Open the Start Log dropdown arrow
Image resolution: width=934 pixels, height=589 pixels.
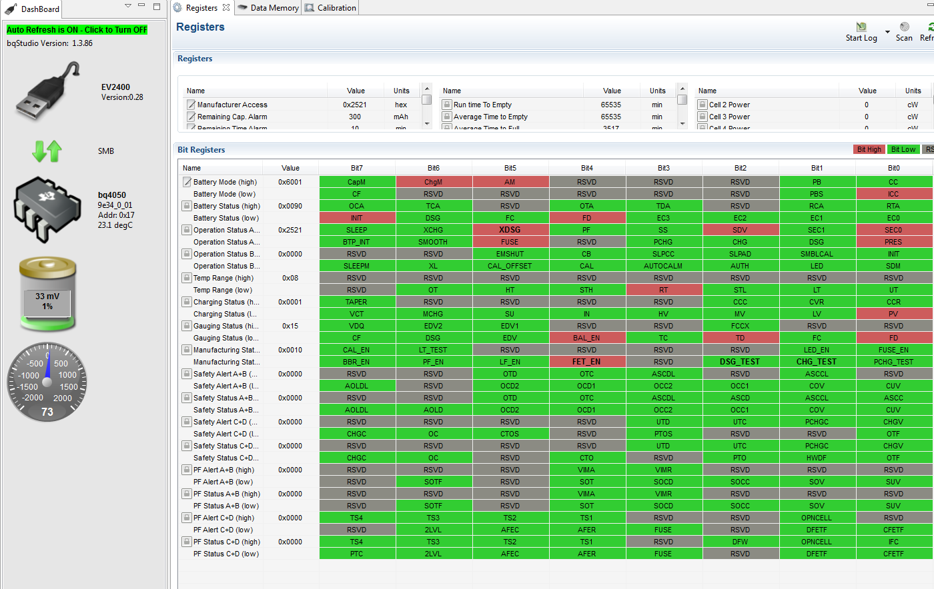pyautogui.click(x=887, y=32)
